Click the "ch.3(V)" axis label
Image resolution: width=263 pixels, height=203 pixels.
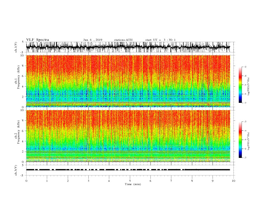click(x=16, y=170)
